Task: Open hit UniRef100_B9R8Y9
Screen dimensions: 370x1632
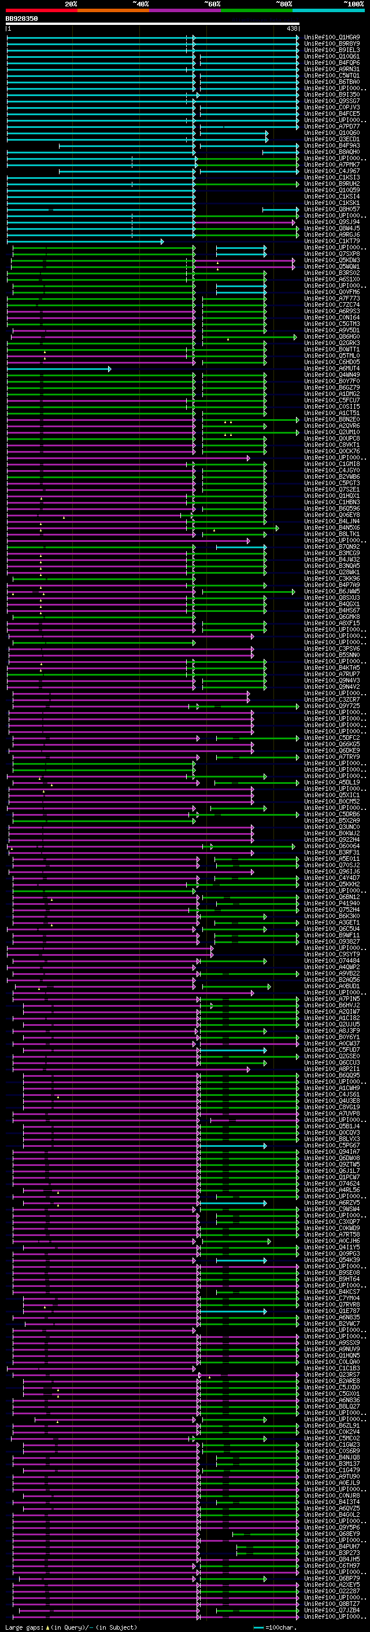Action: pos(331,44)
